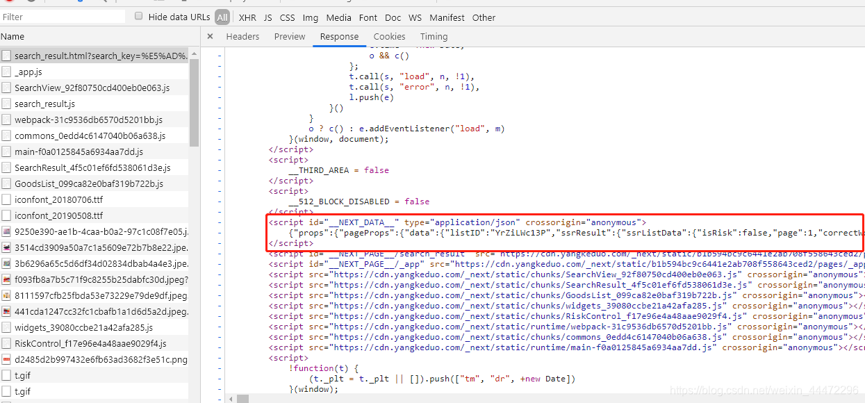Click the script src line for chunks/widgets_39080ccbe21a42afa285.js
865x403 pixels.
566,306
